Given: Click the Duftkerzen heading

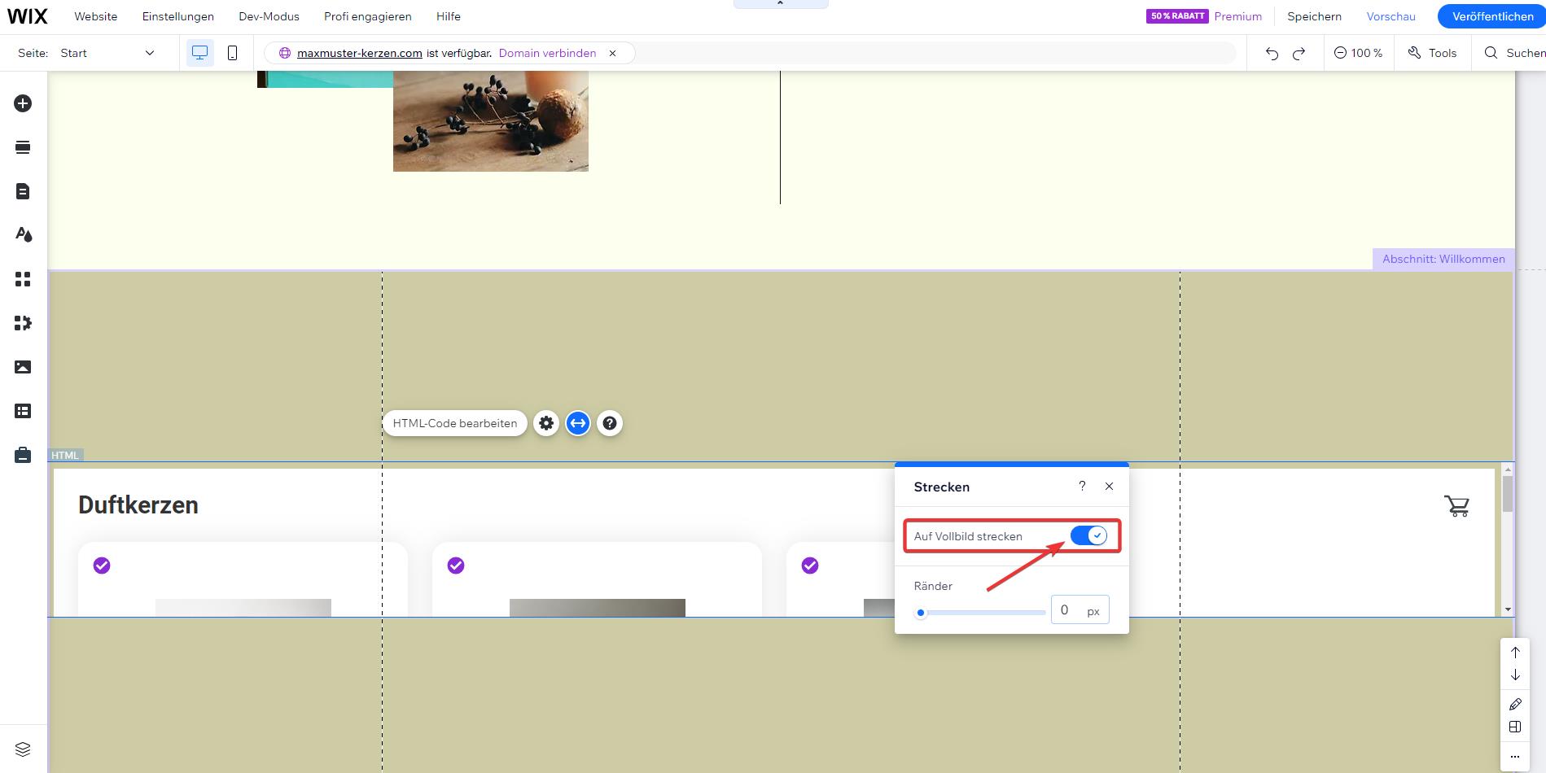Looking at the screenshot, I should [x=138, y=504].
